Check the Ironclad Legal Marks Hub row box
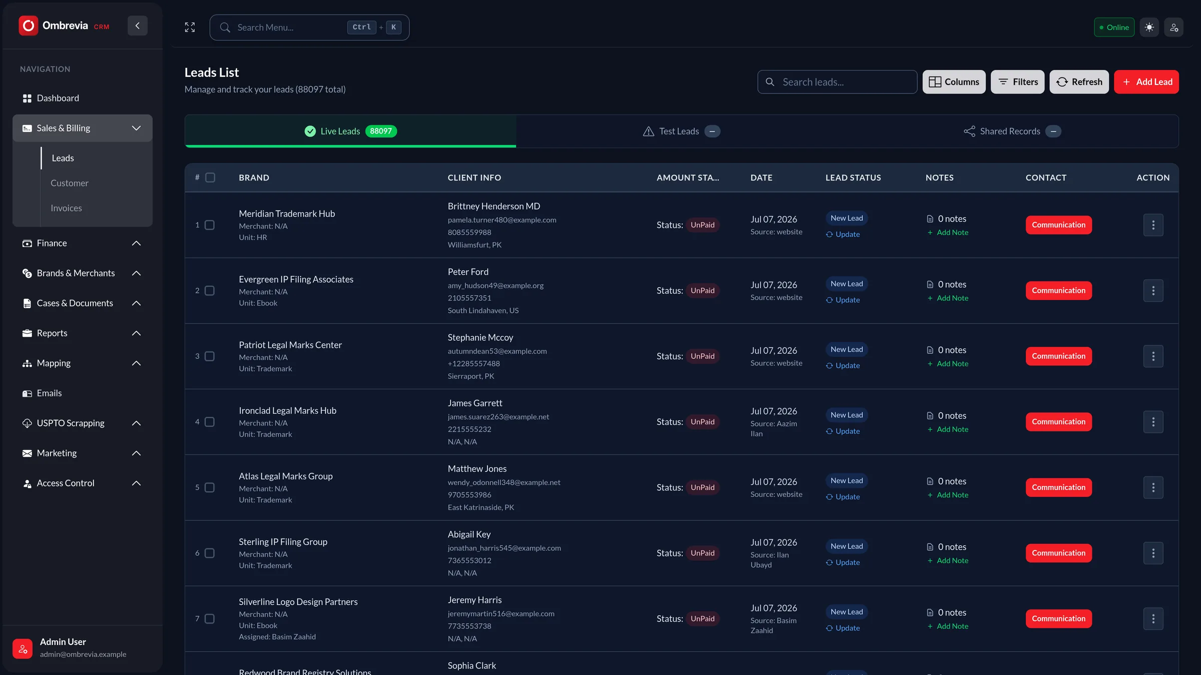 (210, 421)
